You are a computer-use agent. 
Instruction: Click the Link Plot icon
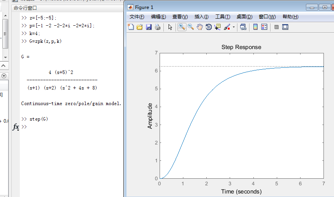243,27
